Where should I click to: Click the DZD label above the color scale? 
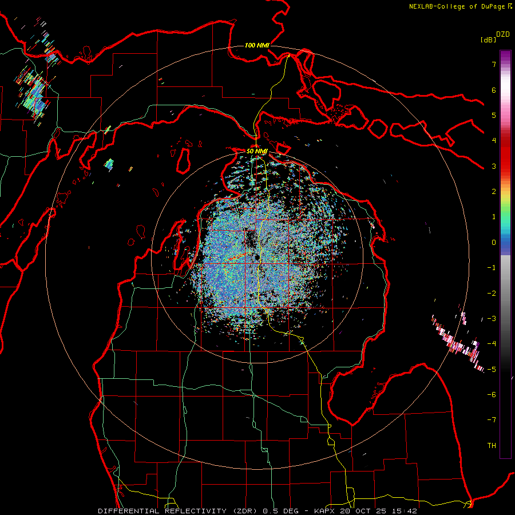(503, 34)
